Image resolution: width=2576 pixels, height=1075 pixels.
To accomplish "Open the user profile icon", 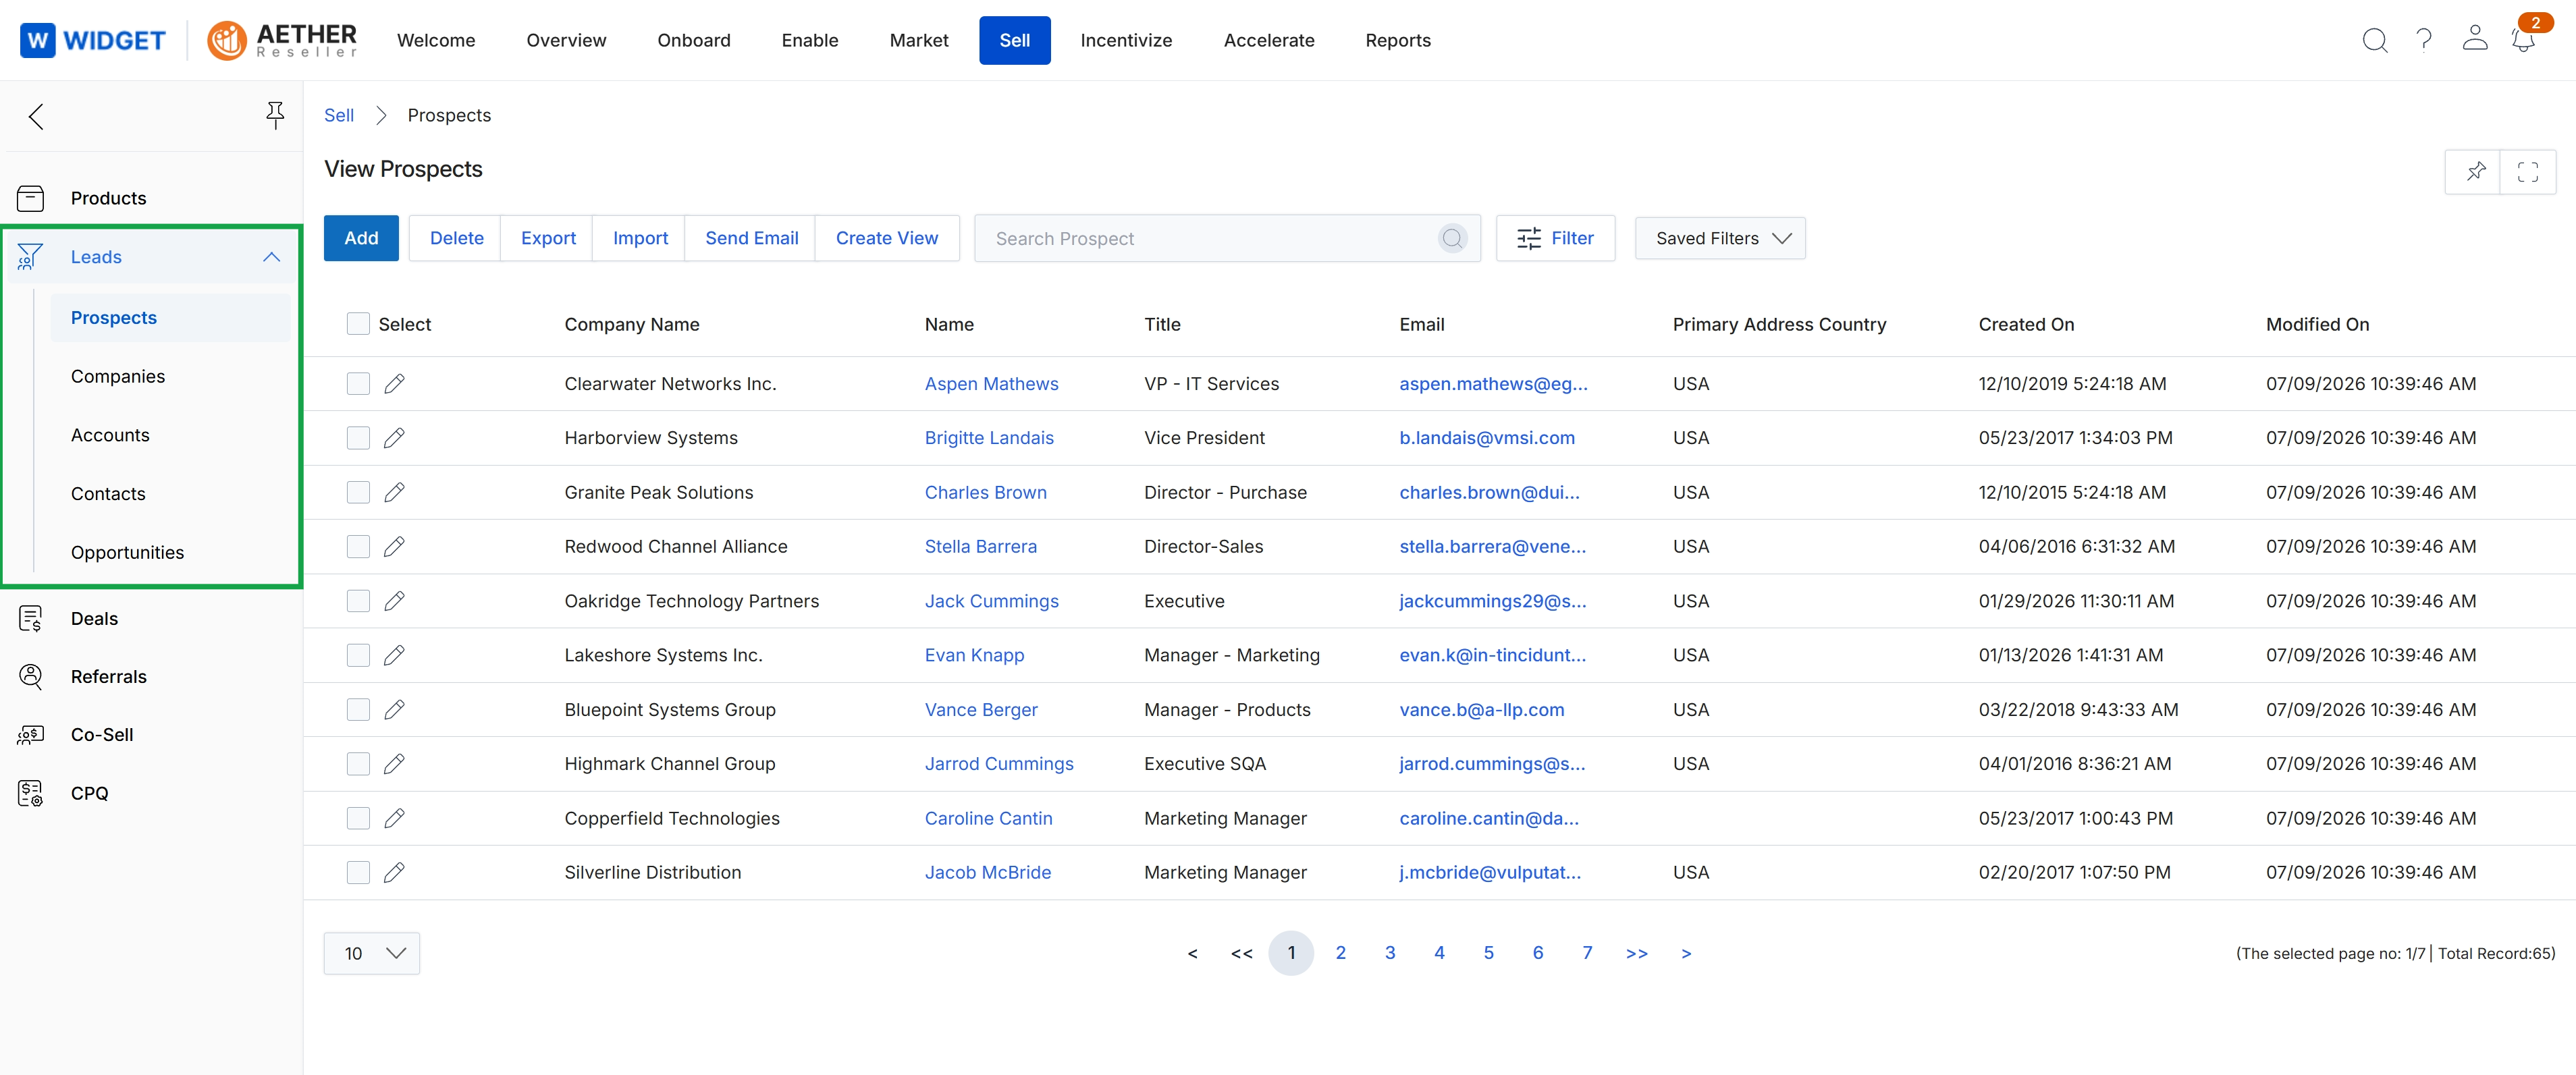I will (2475, 39).
